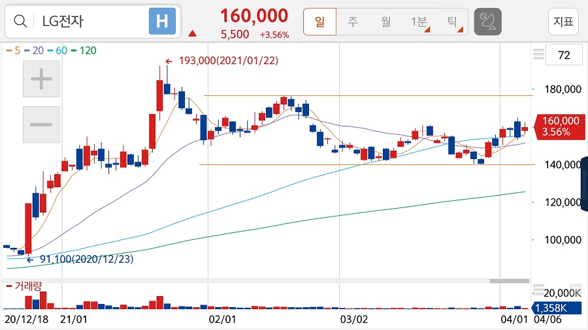Zoom out with the minus button
The width and height of the screenshot is (588, 330).
[41, 125]
